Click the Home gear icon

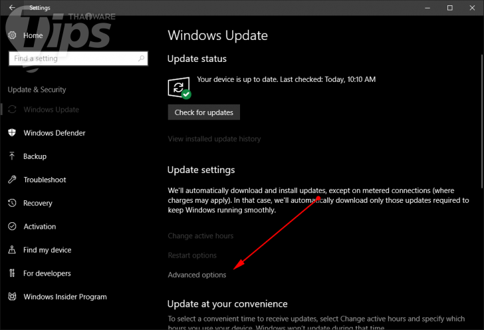(x=12, y=35)
